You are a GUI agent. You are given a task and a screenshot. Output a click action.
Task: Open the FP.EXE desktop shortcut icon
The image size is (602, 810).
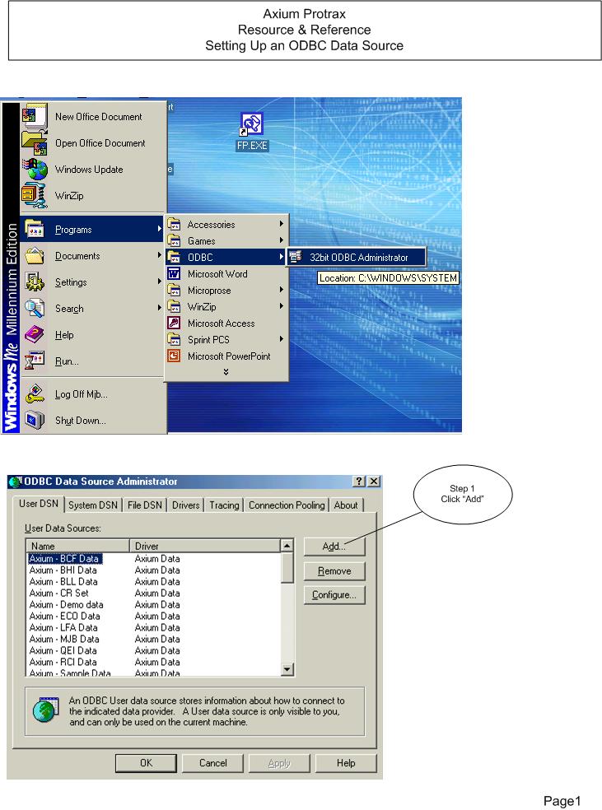252,125
